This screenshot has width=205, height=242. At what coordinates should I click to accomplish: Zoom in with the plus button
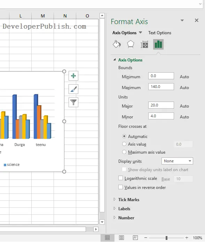point(187,238)
